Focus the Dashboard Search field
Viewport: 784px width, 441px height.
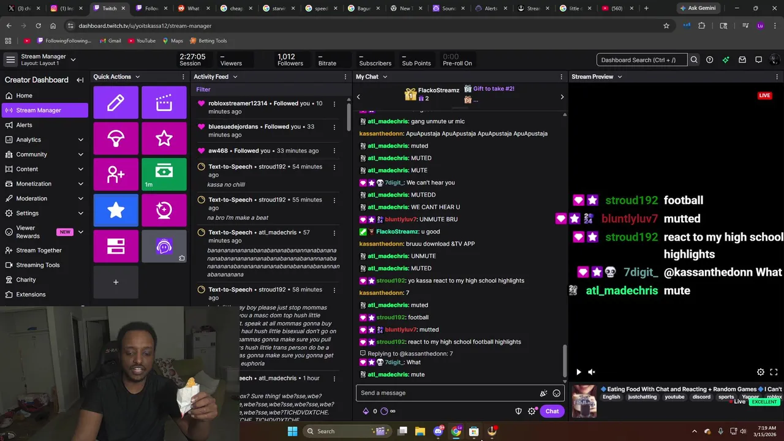coord(641,60)
